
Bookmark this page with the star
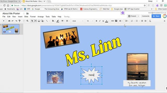tap(145, 5)
